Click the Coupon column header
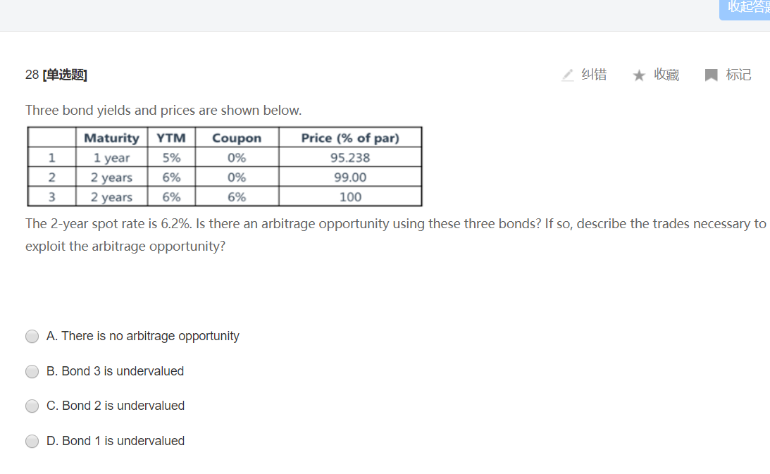 click(x=237, y=138)
